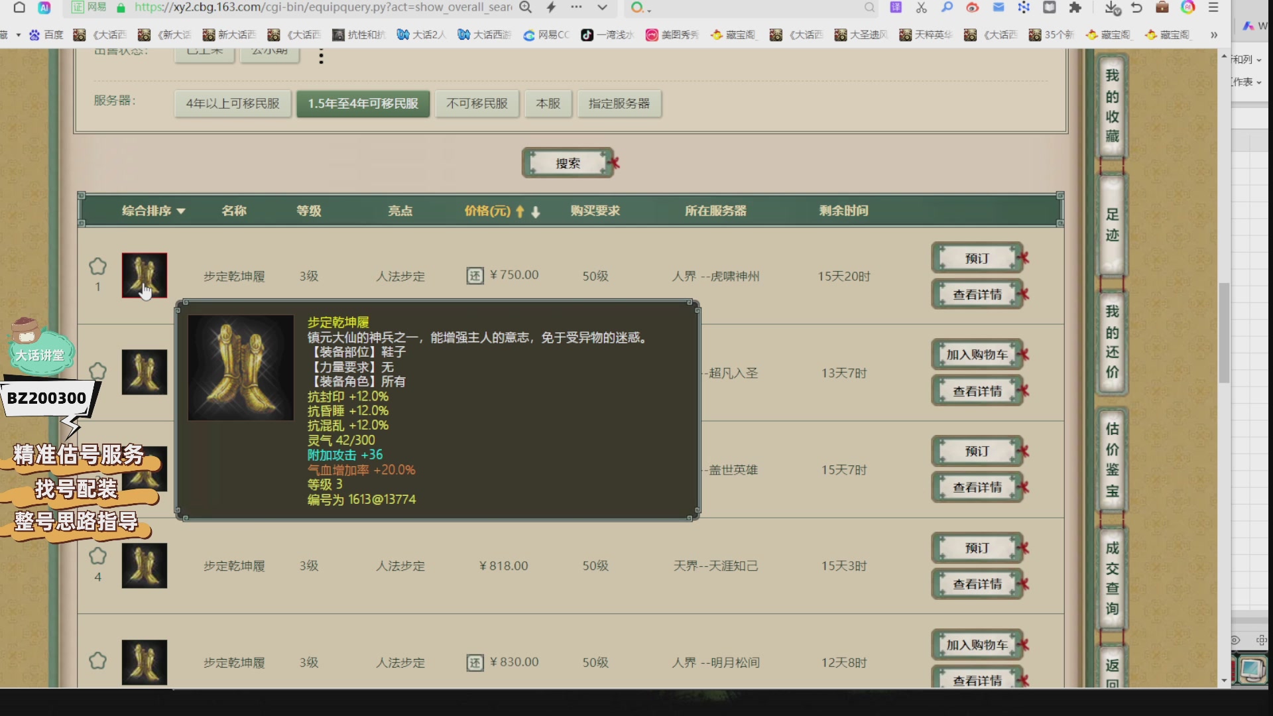This screenshot has height=716, width=1273.
Task: Select the 本服 server filter
Action: click(548, 103)
